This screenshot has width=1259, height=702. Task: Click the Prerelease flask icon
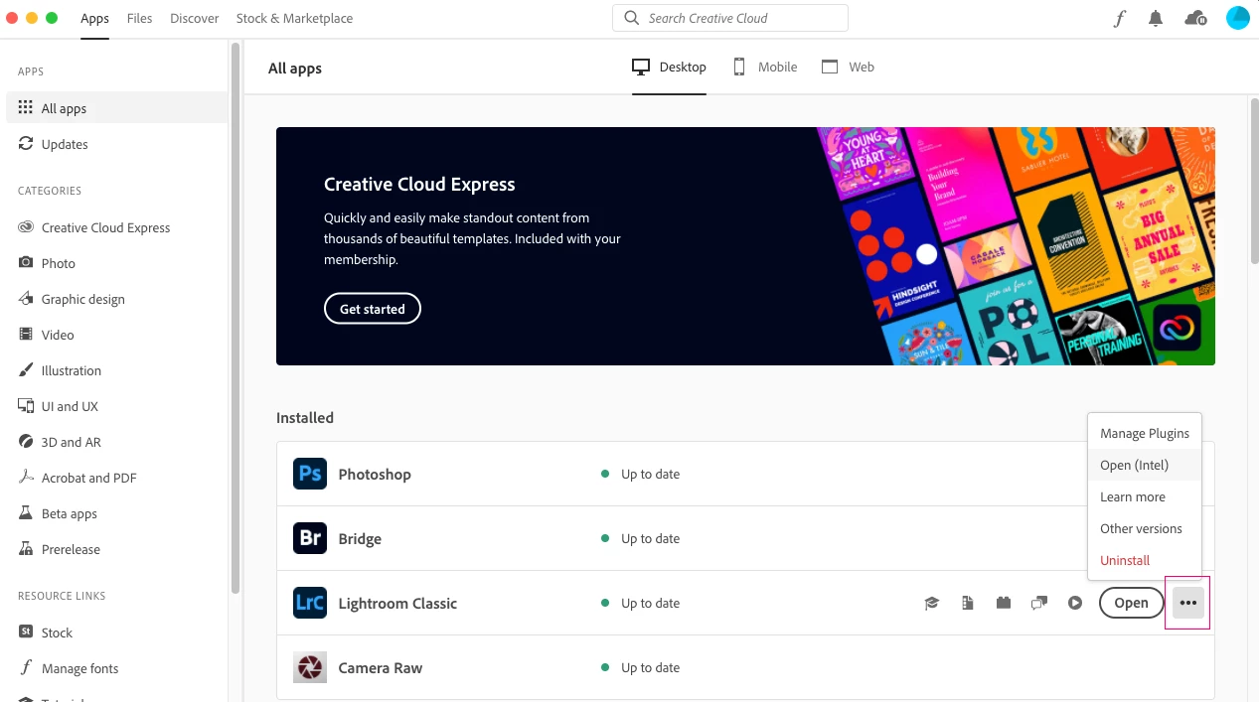(26, 549)
